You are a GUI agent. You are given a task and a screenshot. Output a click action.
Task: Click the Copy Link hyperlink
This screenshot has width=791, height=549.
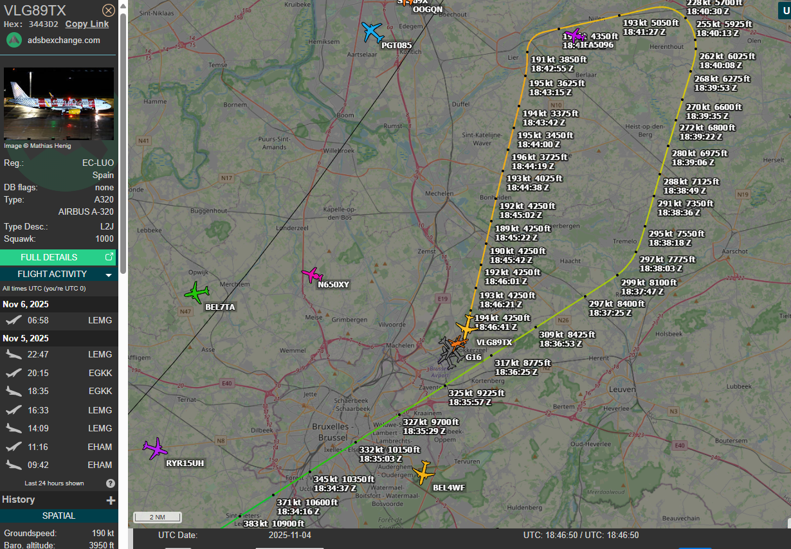(87, 24)
